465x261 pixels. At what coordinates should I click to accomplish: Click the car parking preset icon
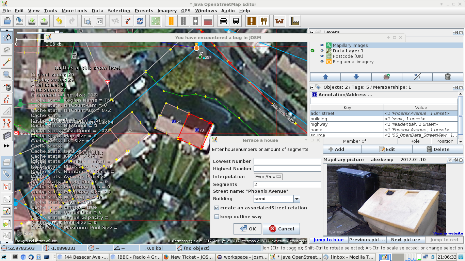(223, 21)
